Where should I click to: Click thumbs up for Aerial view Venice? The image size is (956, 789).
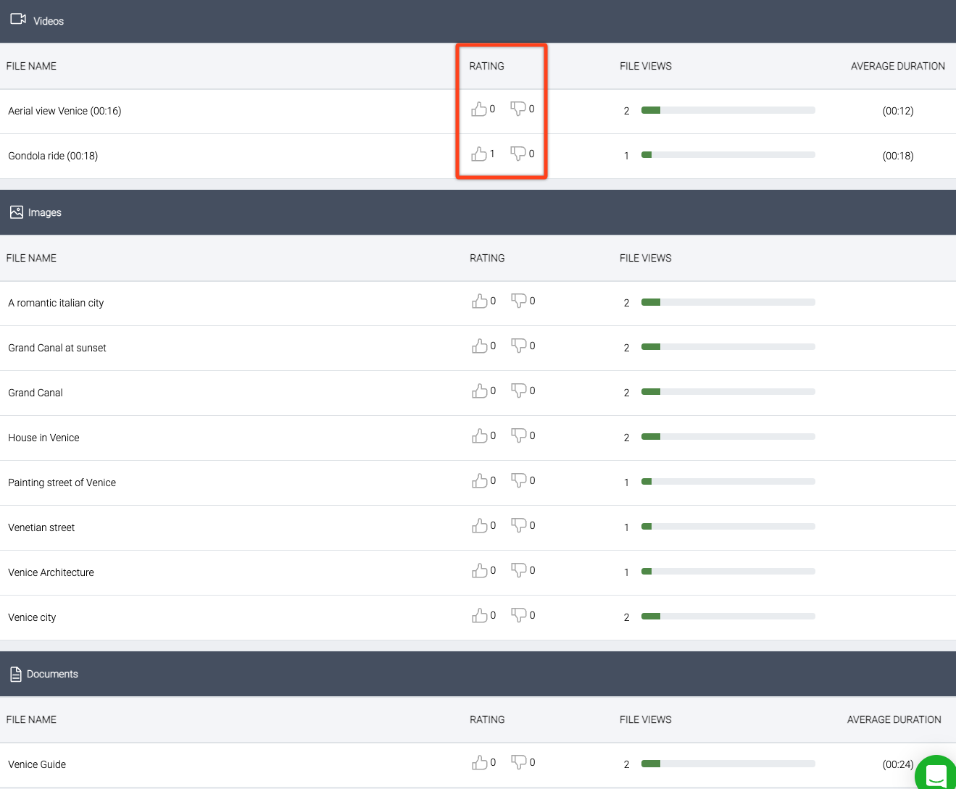[479, 109]
